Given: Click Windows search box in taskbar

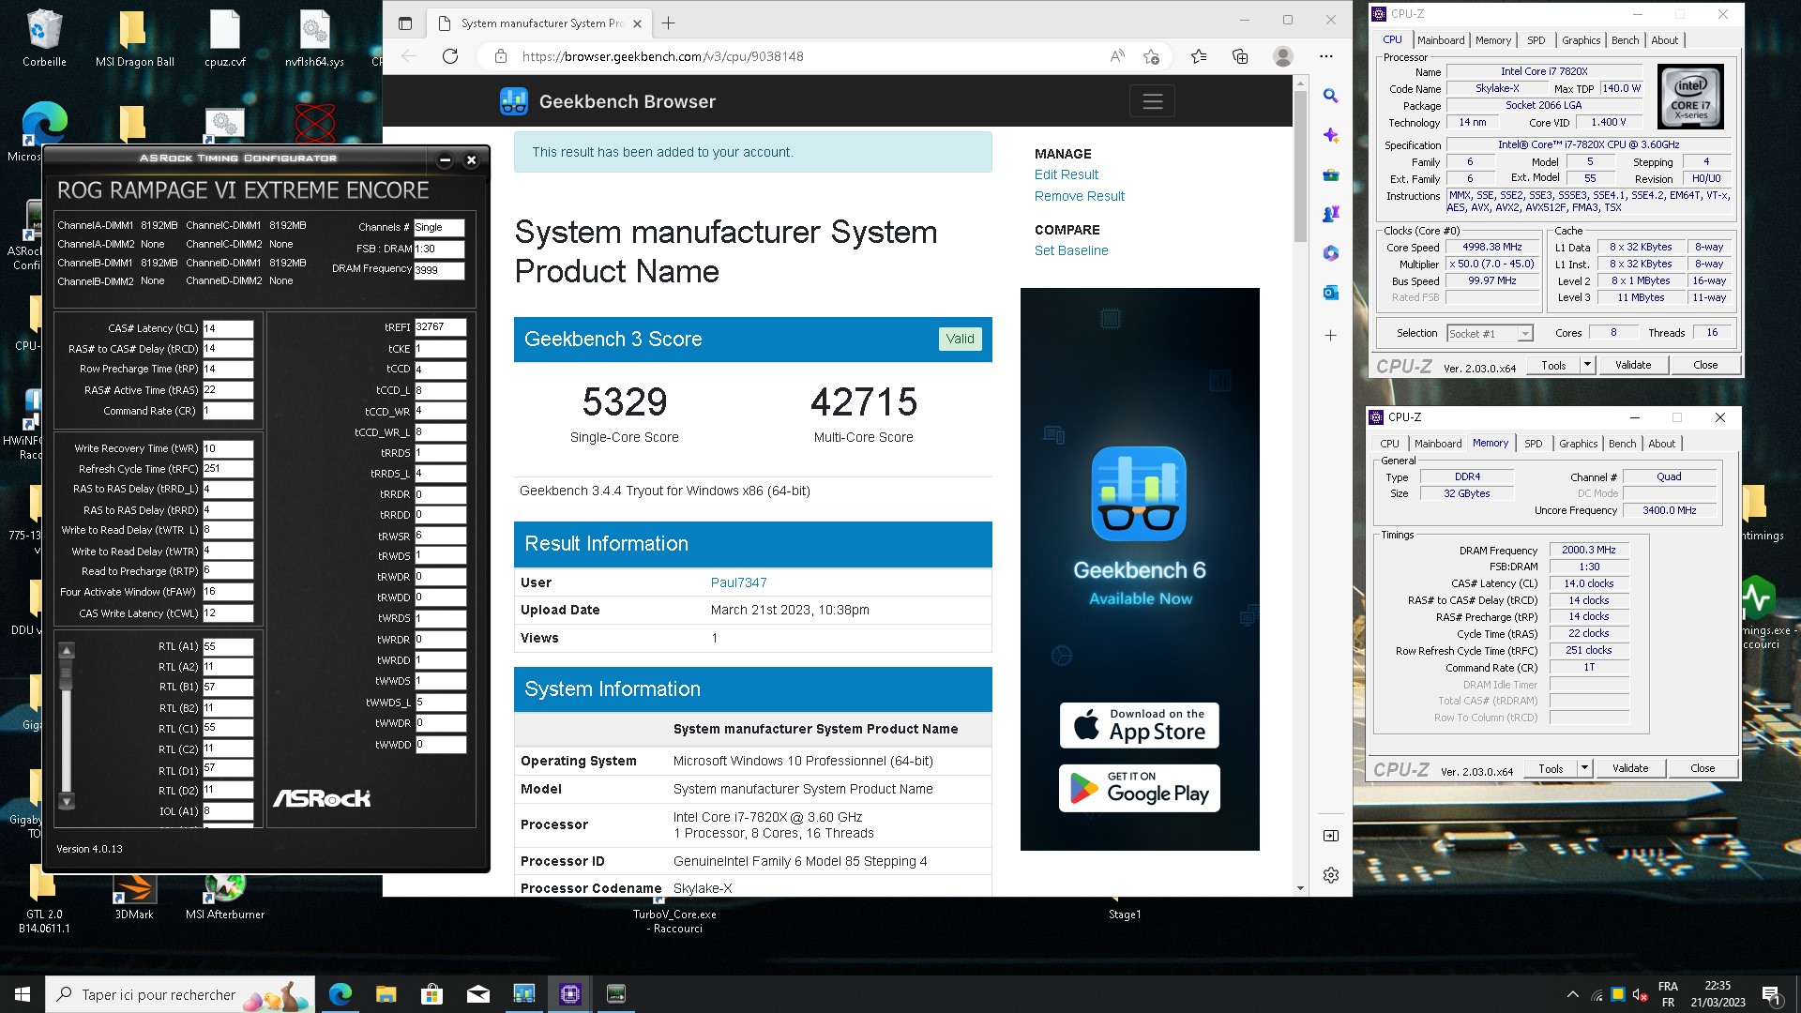Looking at the screenshot, I should pos(180,994).
